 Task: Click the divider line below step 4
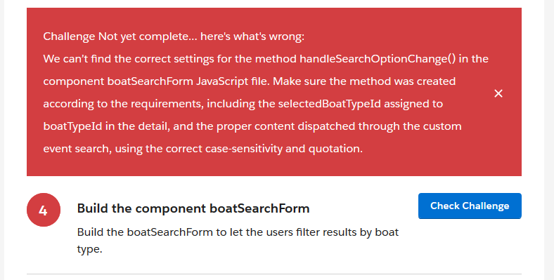click(x=274, y=274)
